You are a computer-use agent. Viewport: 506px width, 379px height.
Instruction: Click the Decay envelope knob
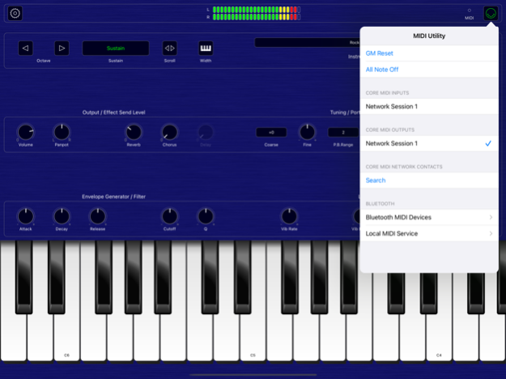tap(62, 216)
